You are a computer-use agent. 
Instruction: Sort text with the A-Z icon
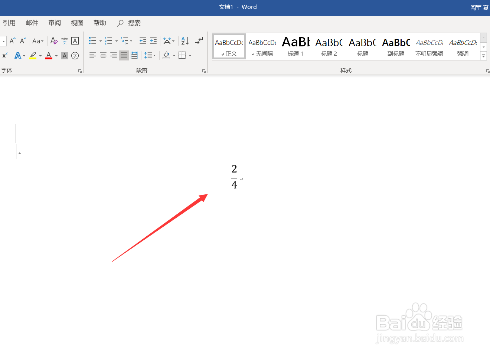[185, 41]
